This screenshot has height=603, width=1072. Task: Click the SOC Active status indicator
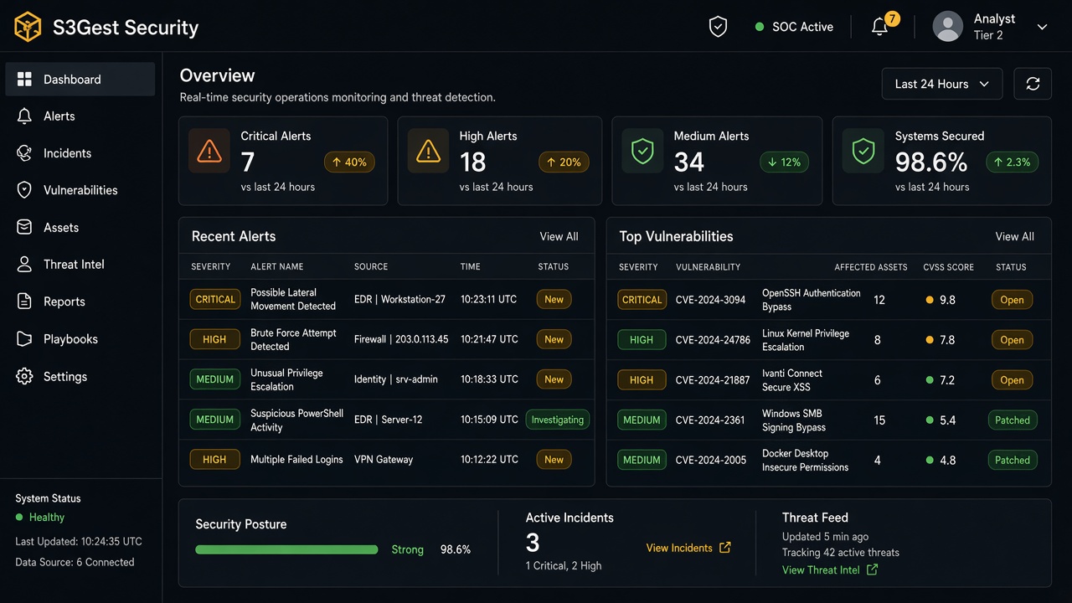794,27
